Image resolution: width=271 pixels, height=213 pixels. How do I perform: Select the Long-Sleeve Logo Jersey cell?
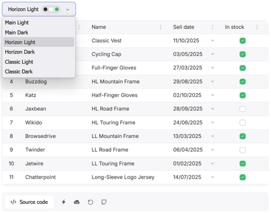[x=123, y=177]
